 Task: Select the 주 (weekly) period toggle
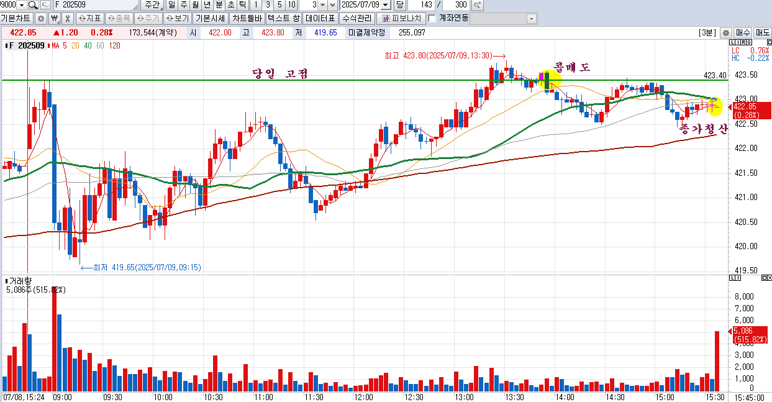point(183,5)
